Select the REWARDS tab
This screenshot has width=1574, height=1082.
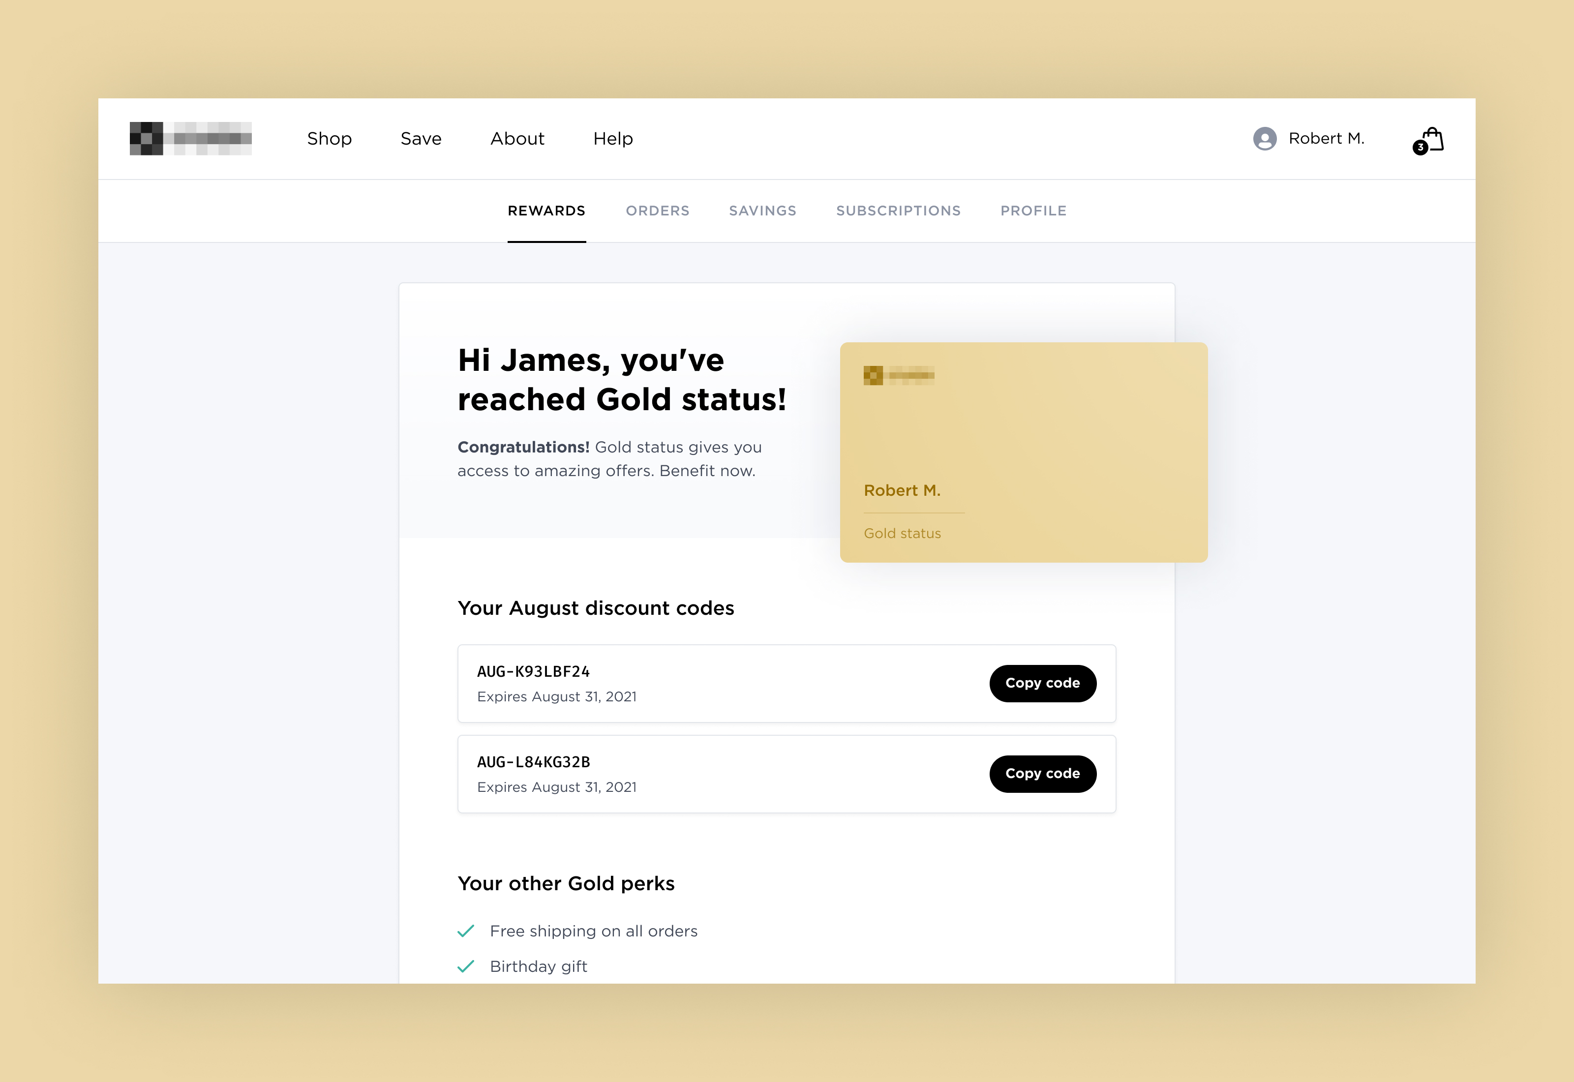(545, 210)
